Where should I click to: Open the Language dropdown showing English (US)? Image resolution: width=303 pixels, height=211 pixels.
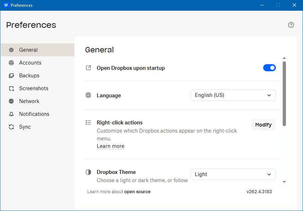pyautogui.click(x=233, y=95)
